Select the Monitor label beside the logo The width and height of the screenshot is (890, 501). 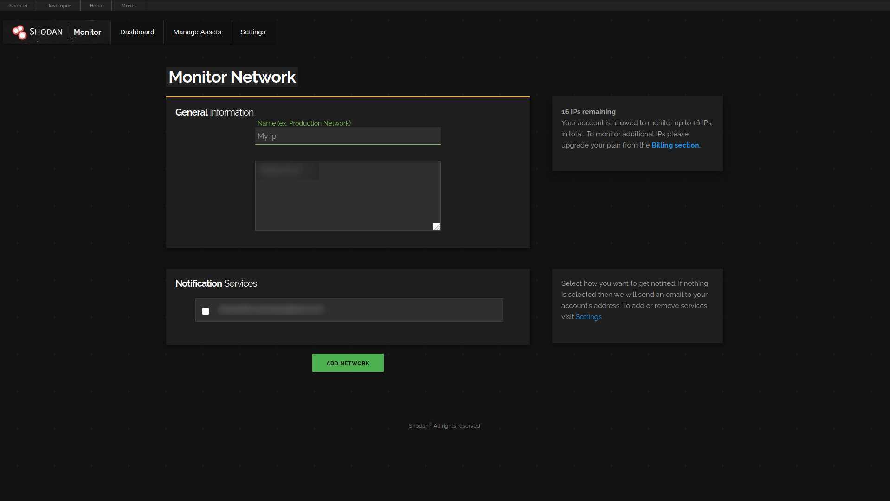[87, 32]
